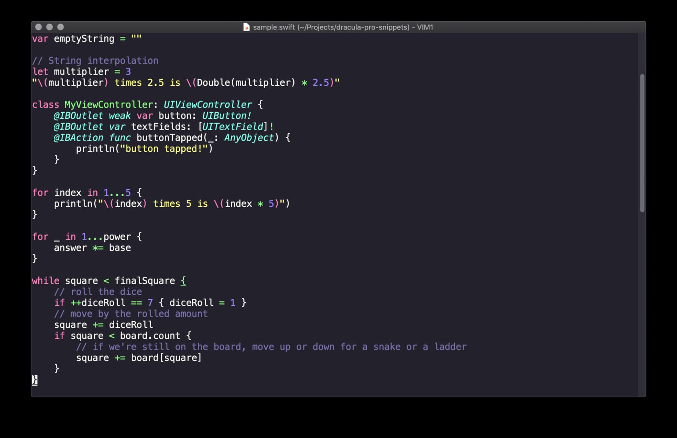The image size is (677, 438).
Task: Click the yellow minimize button
Action: (50, 27)
